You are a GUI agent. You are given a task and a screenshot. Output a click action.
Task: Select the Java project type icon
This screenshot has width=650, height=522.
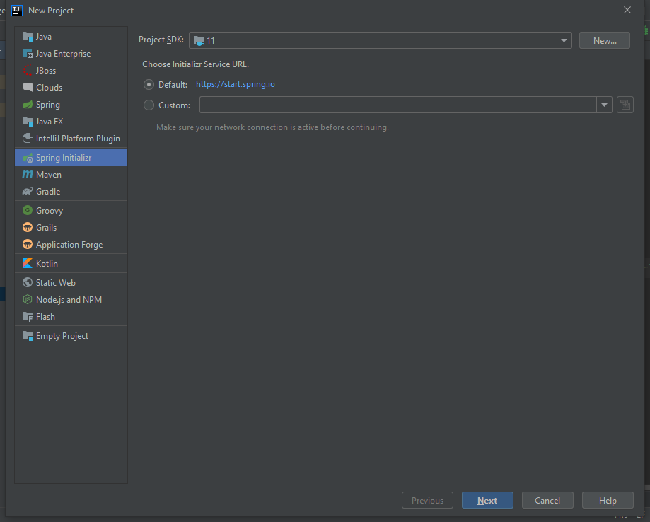pyautogui.click(x=28, y=37)
